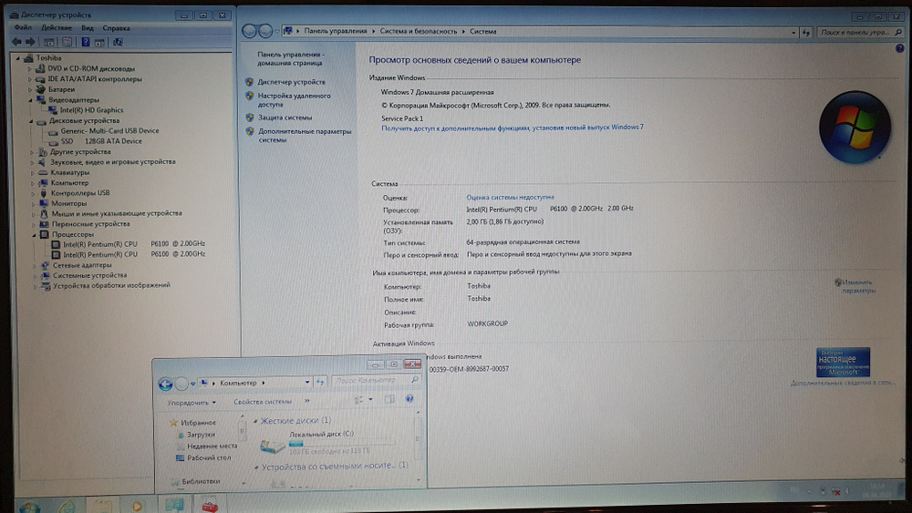Click the media player icon on taskbar
The width and height of the screenshot is (912, 513).
[138, 506]
